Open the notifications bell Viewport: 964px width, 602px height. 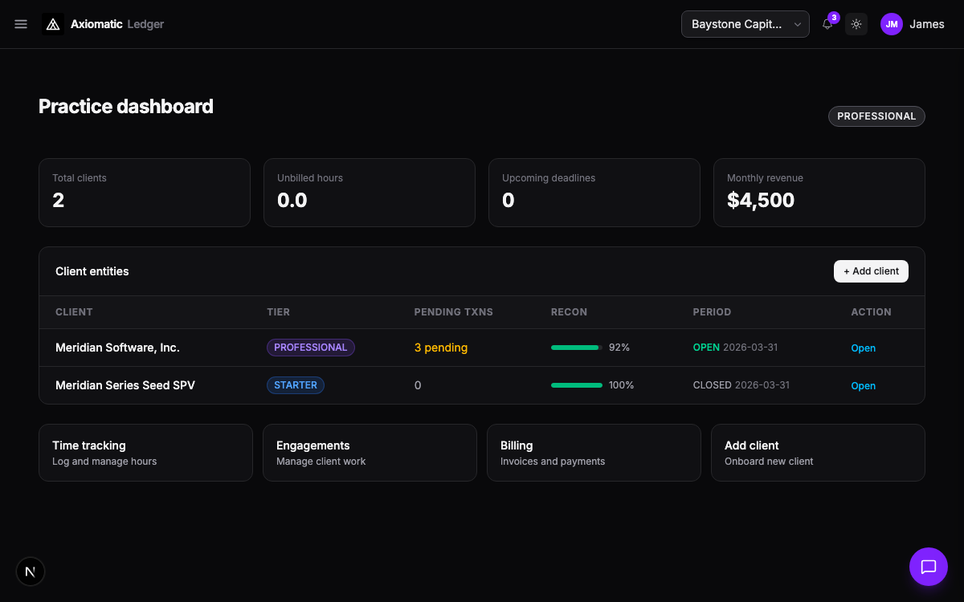tap(827, 24)
